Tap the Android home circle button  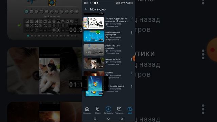108,119
